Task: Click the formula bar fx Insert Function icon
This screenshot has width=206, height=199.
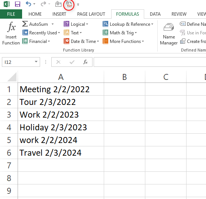Action: (85, 62)
